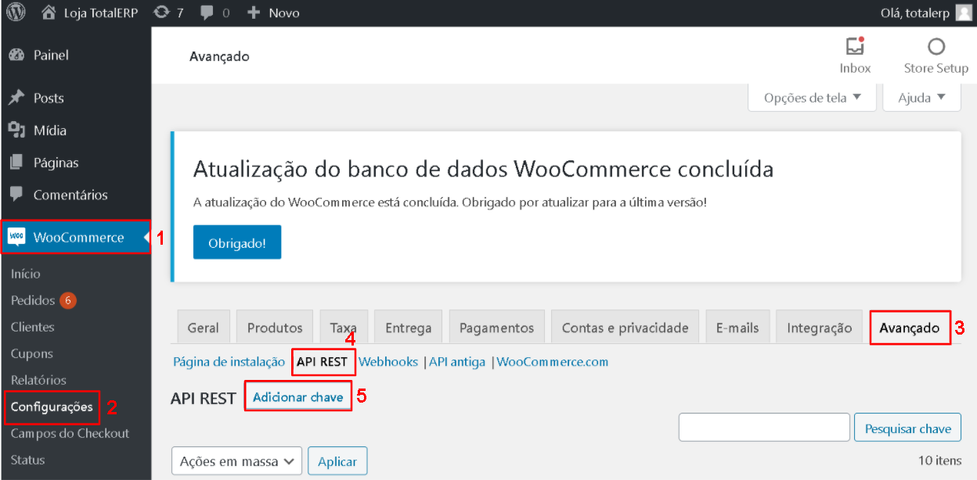This screenshot has height=480, width=977.
Task: Switch to the E-mails tab
Action: coord(737,328)
